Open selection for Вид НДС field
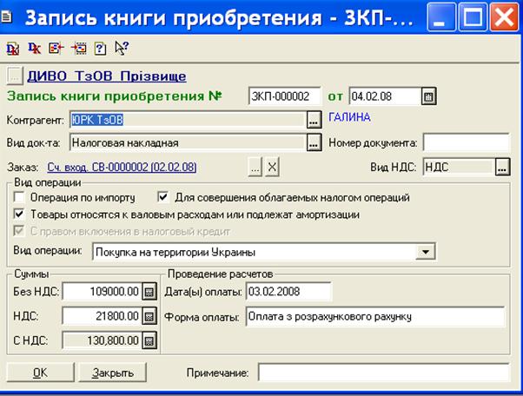Viewport: 523px width, 396px height. pos(503,167)
